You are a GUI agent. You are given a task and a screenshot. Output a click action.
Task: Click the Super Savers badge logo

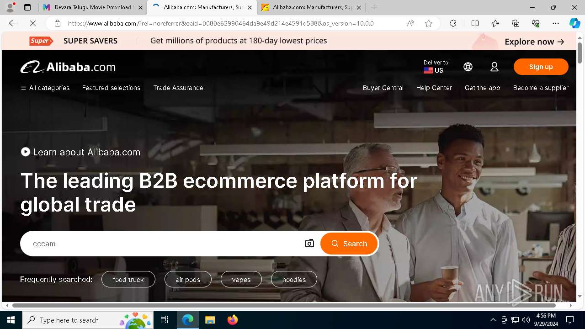tap(41, 41)
